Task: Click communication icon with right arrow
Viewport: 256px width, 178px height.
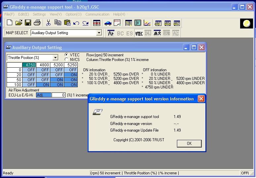Action: [158, 23]
